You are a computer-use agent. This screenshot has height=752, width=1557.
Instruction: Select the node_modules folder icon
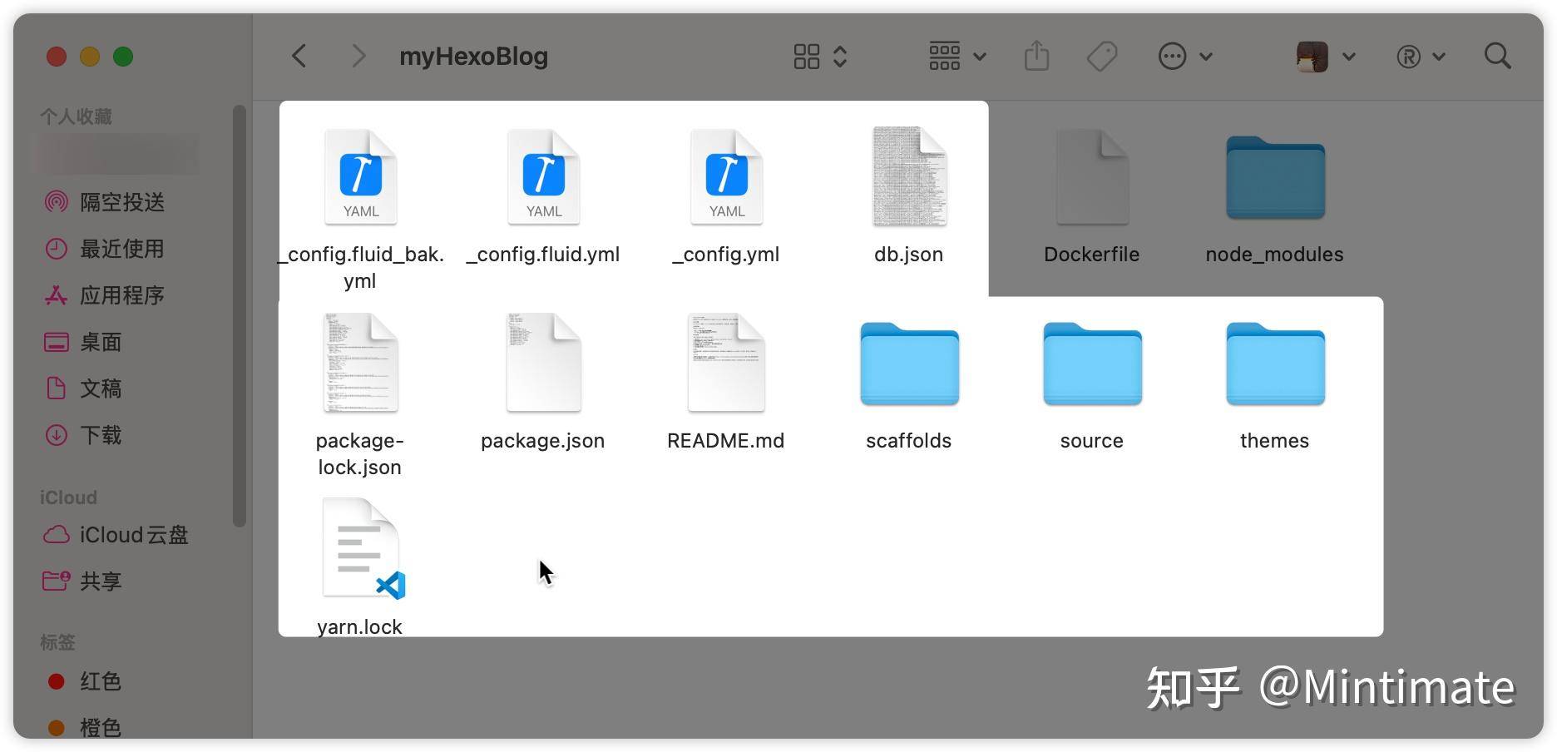pos(1275,178)
